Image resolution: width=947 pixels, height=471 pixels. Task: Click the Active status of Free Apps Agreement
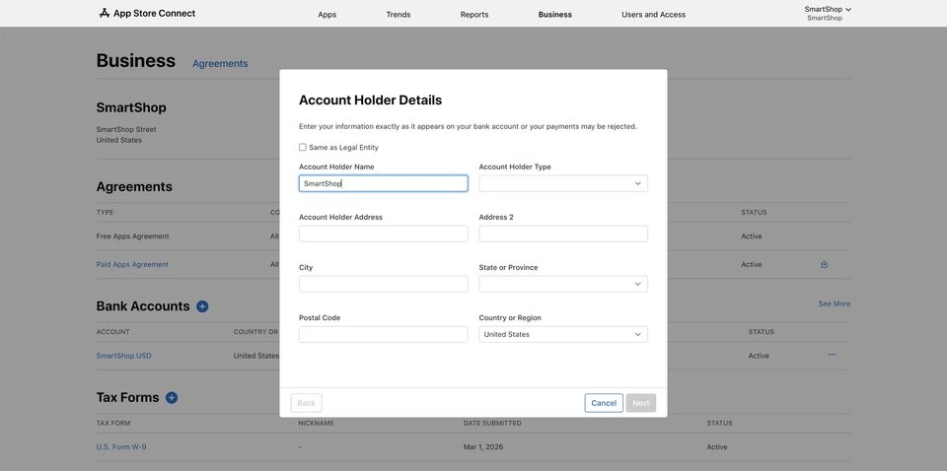pos(752,236)
